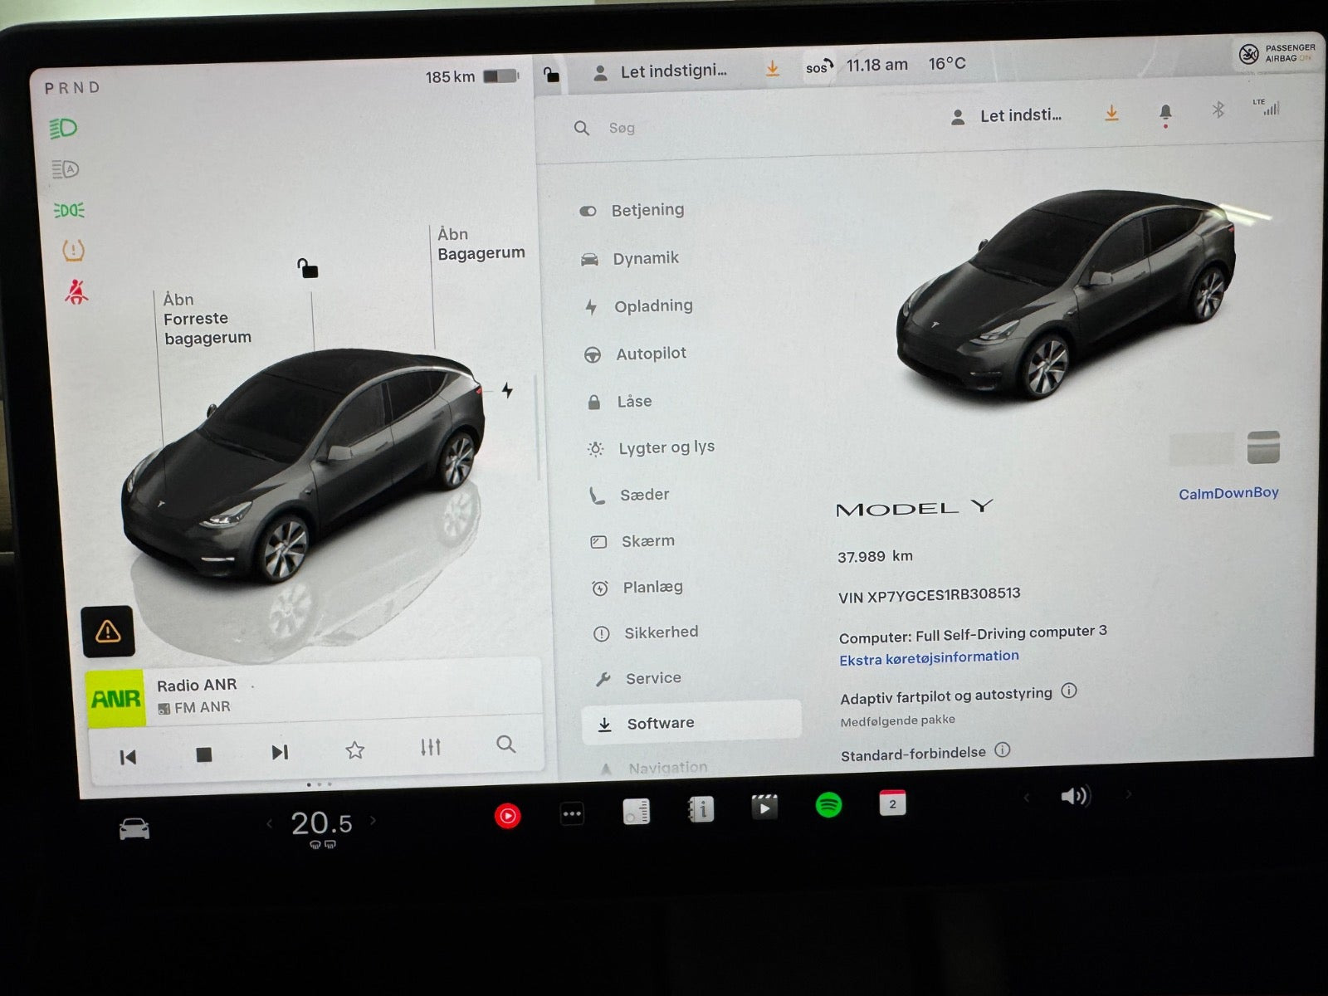This screenshot has width=1328, height=996.
Task: Open notifications bell
Action: pos(1165,113)
